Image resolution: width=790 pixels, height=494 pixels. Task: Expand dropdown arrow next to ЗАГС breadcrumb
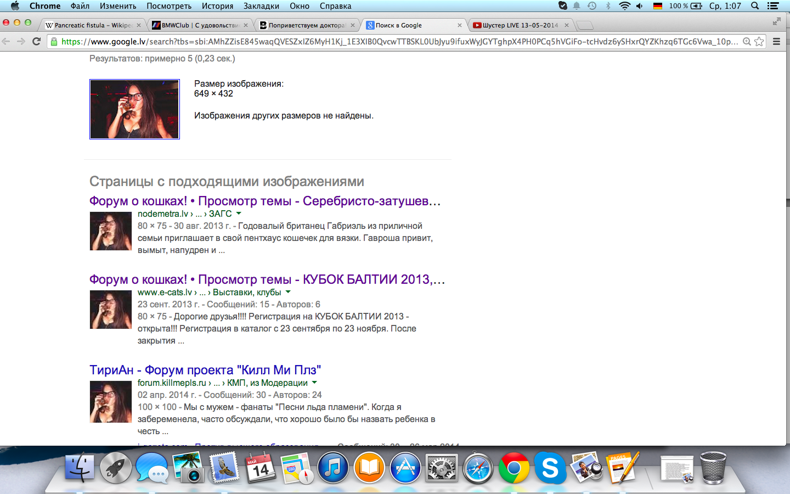click(239, 214)
